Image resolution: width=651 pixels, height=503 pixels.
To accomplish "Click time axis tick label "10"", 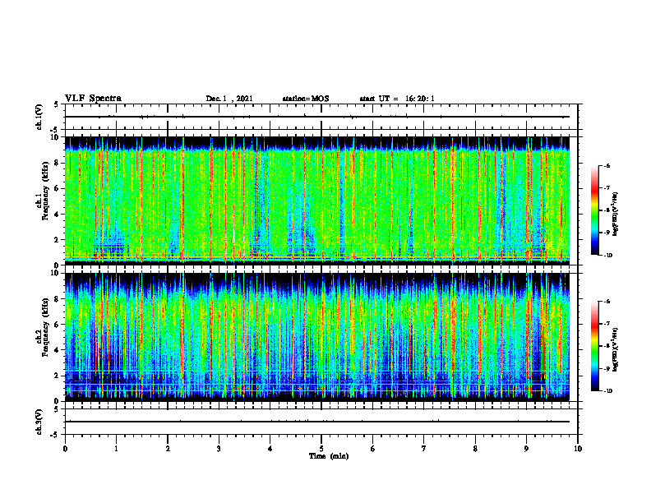I will (578, 449).
